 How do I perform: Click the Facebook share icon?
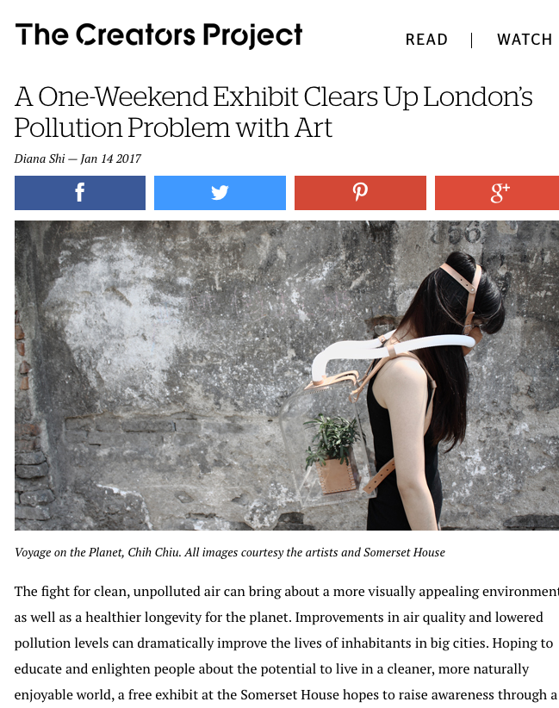click(x=80, y=192)
